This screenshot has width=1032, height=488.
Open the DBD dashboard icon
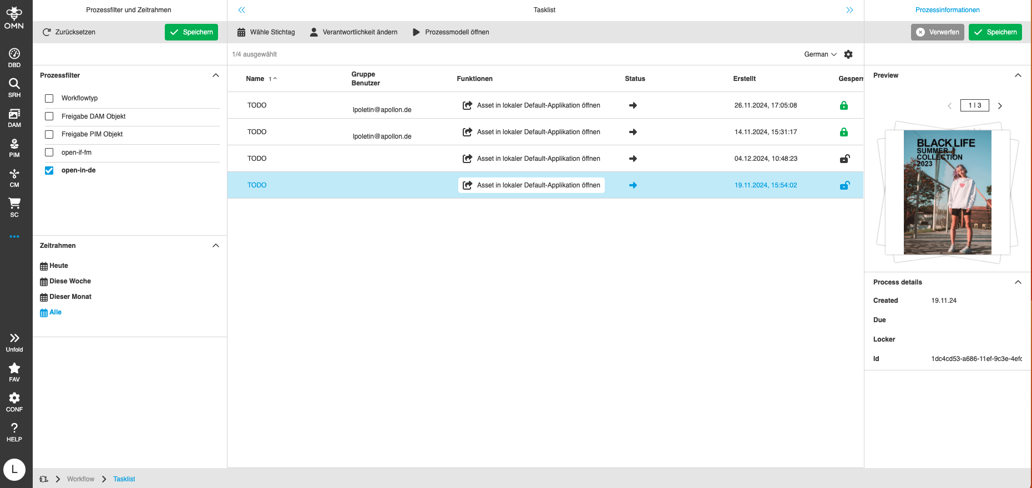(14, 58)
